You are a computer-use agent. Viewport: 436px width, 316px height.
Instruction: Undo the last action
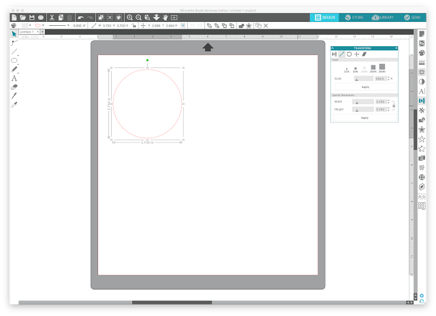(x=80, y=18)
